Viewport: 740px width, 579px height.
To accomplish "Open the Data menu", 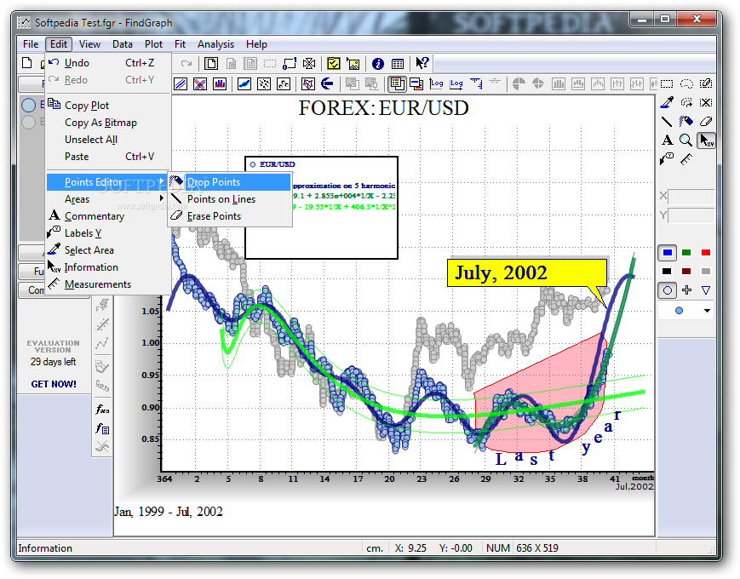I will click(123, 44).
